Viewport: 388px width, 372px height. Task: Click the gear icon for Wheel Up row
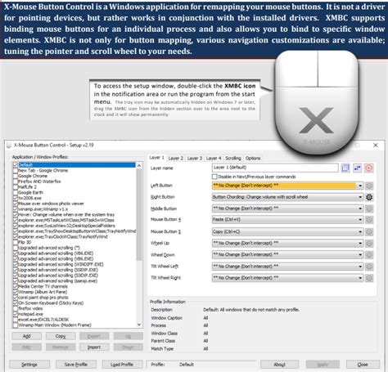(369, 244)
